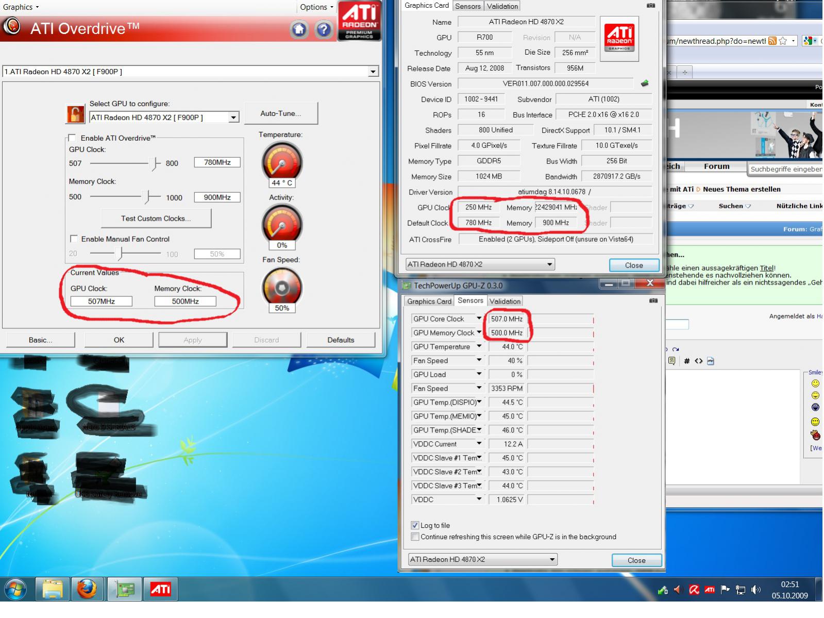Open GPU selector in upper GPU-Z window

coord(480,264)
